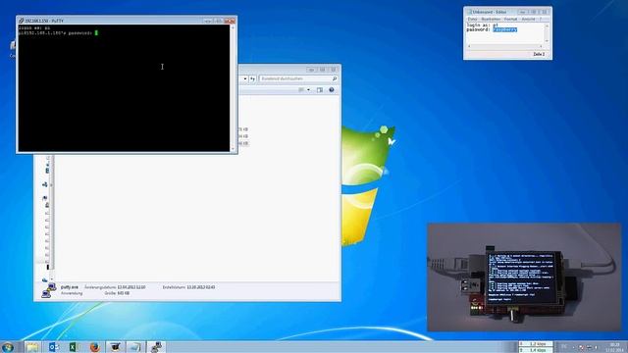Click the putty.exe icon in Explorer details pane
Image resolution: width=628 pixels, height=353 pixels.
(49, 290)
